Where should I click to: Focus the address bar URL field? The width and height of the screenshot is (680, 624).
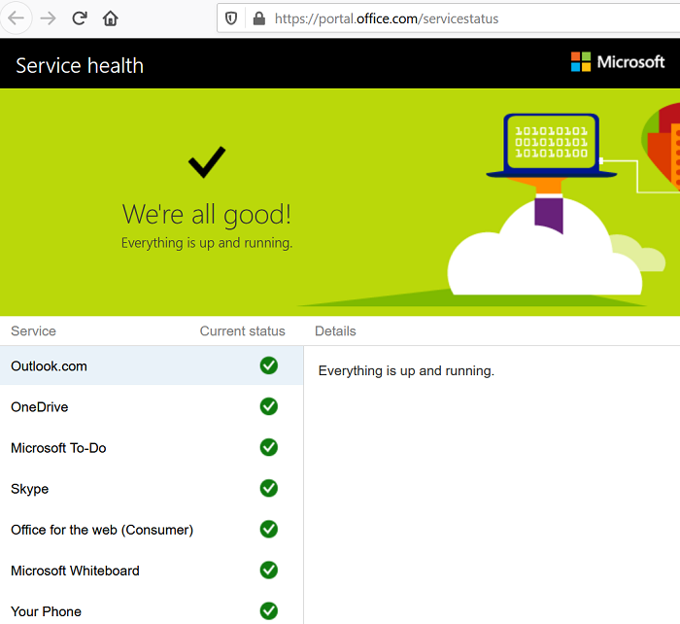point(449,18)
